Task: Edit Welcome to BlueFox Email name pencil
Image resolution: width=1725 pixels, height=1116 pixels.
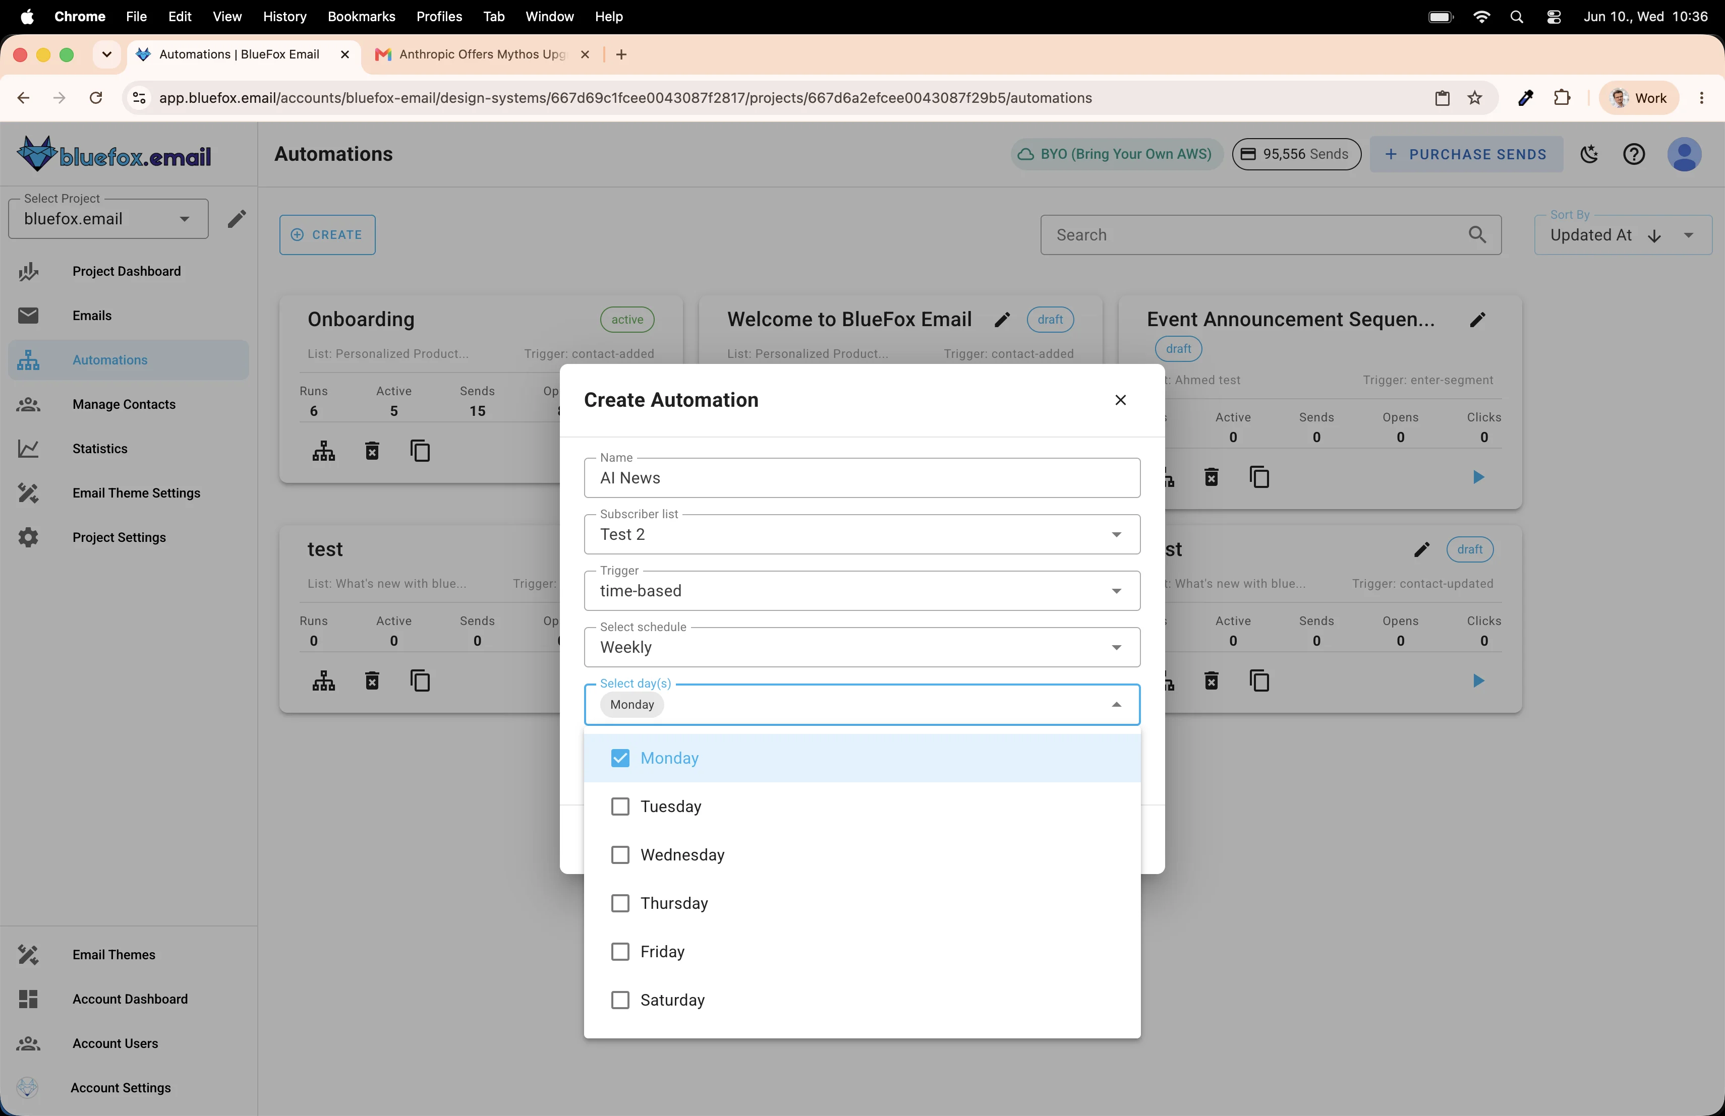Action: coord(1002,320)
